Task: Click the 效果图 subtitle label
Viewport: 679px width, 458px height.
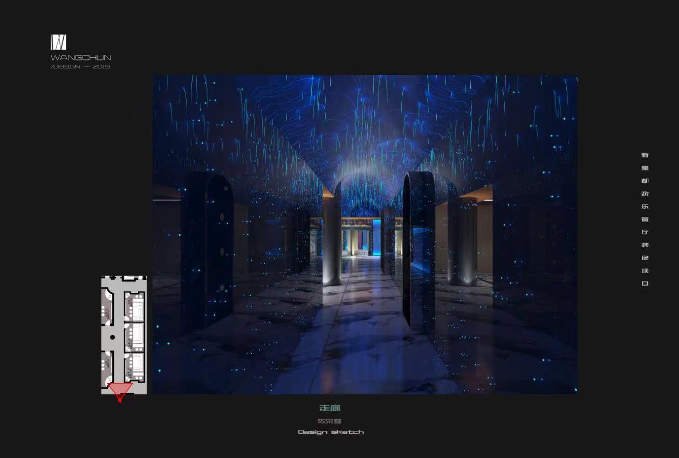Action: pos(330,421)
